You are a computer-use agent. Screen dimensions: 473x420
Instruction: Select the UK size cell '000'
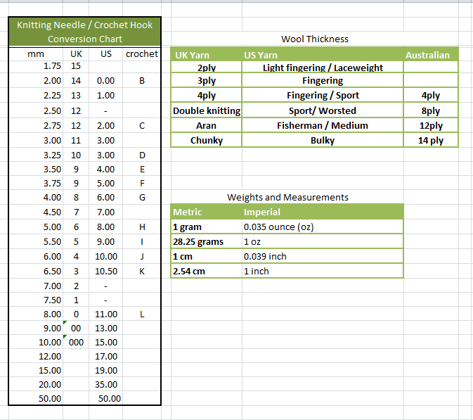[76, 342]
